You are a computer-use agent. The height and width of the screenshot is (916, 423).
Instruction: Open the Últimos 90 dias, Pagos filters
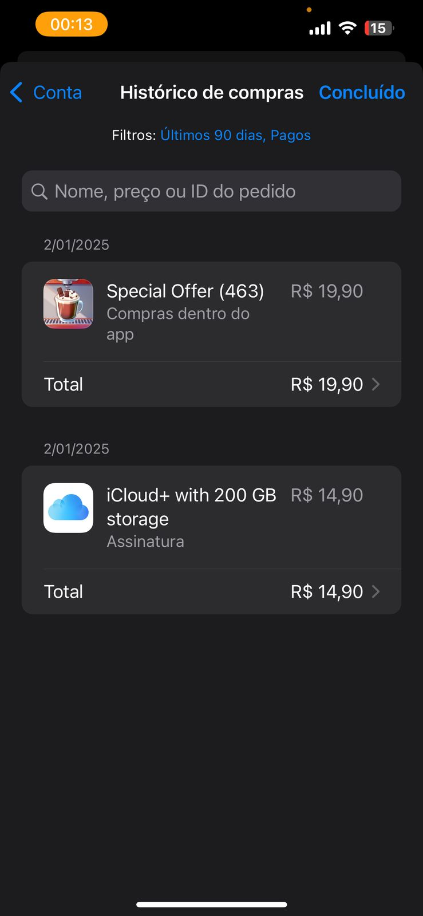235,135
